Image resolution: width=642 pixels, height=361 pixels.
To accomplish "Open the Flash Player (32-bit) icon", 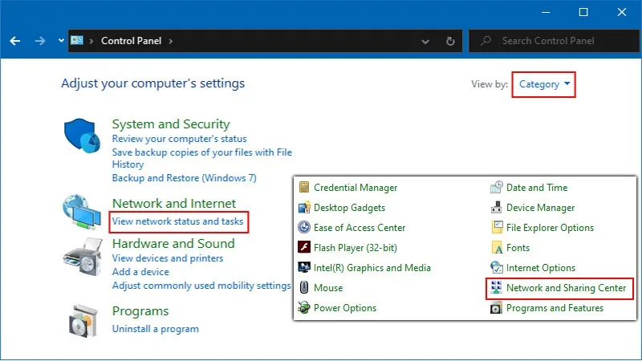I will [x=304, y=248].
